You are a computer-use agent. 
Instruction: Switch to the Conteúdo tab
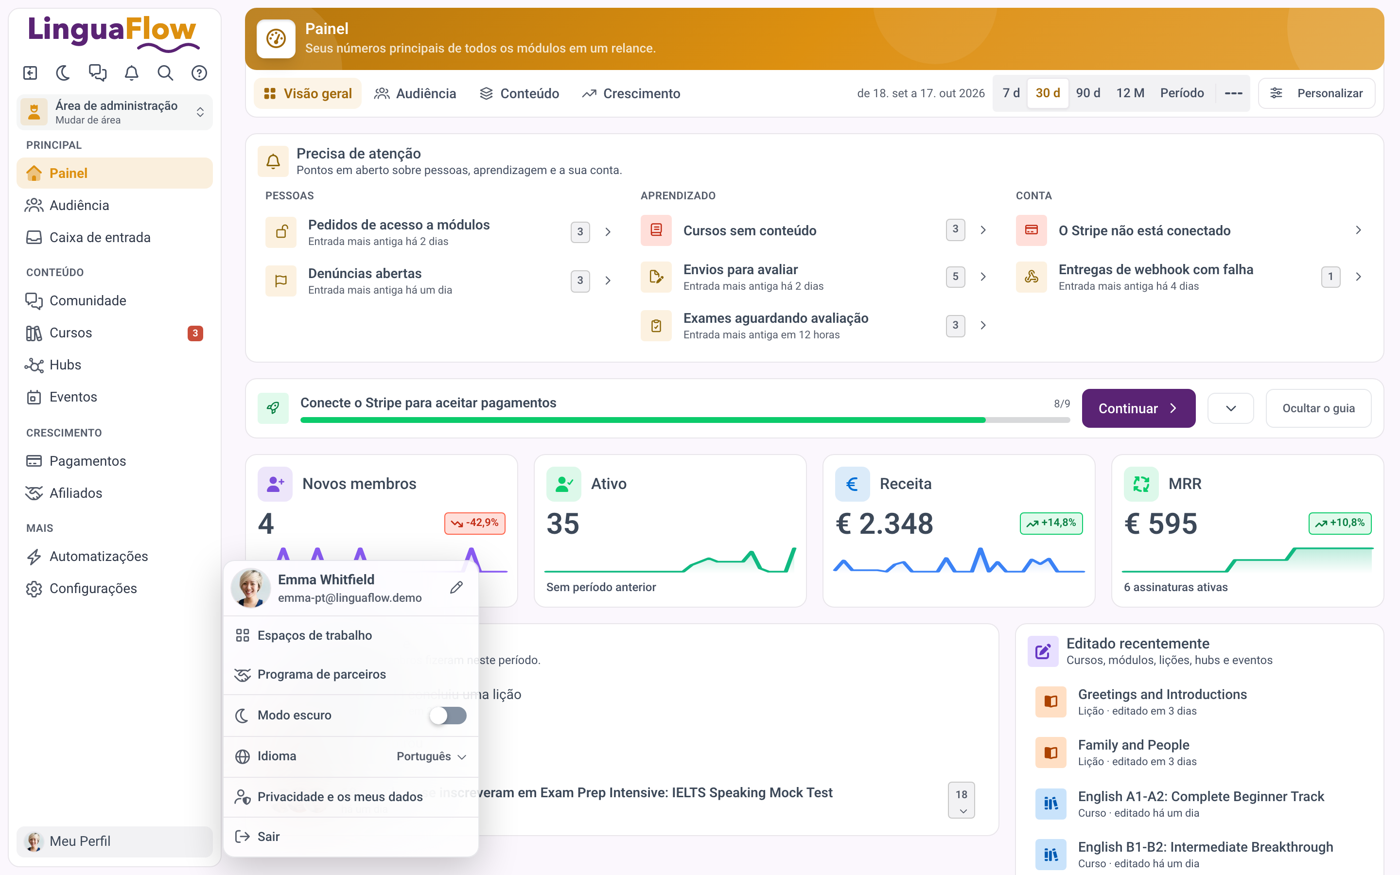[520, 93]
